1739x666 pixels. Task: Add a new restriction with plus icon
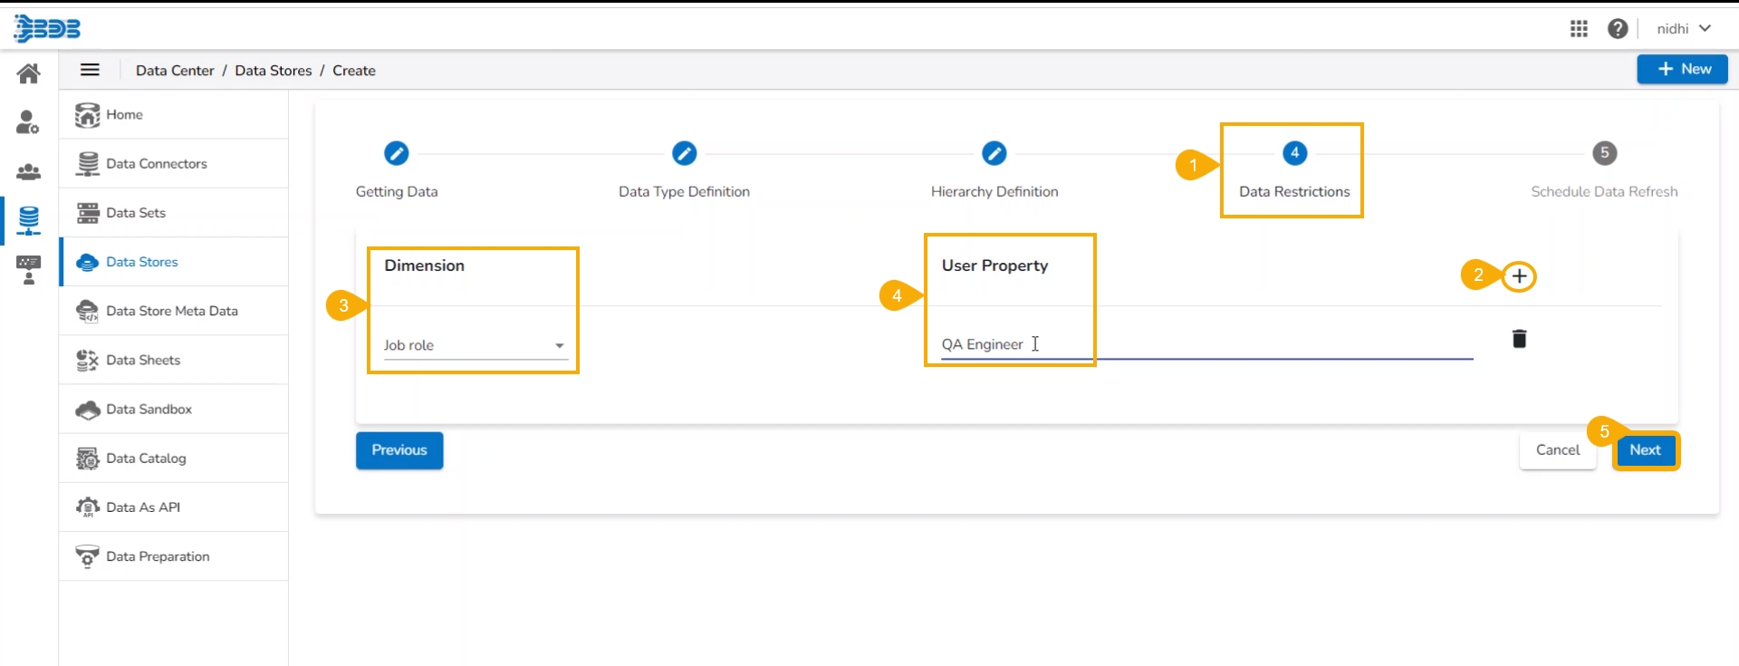[1519, 276]
